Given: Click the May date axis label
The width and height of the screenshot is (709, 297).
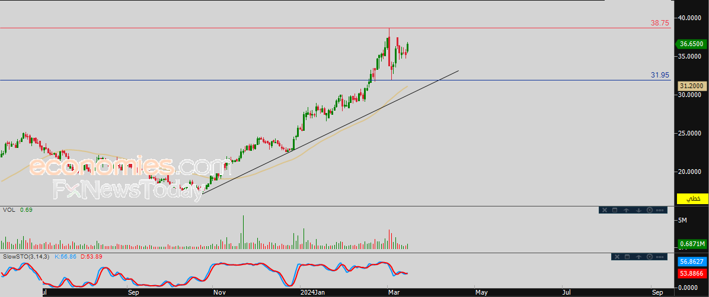Looking at the screenshot, I should point(481,292).
